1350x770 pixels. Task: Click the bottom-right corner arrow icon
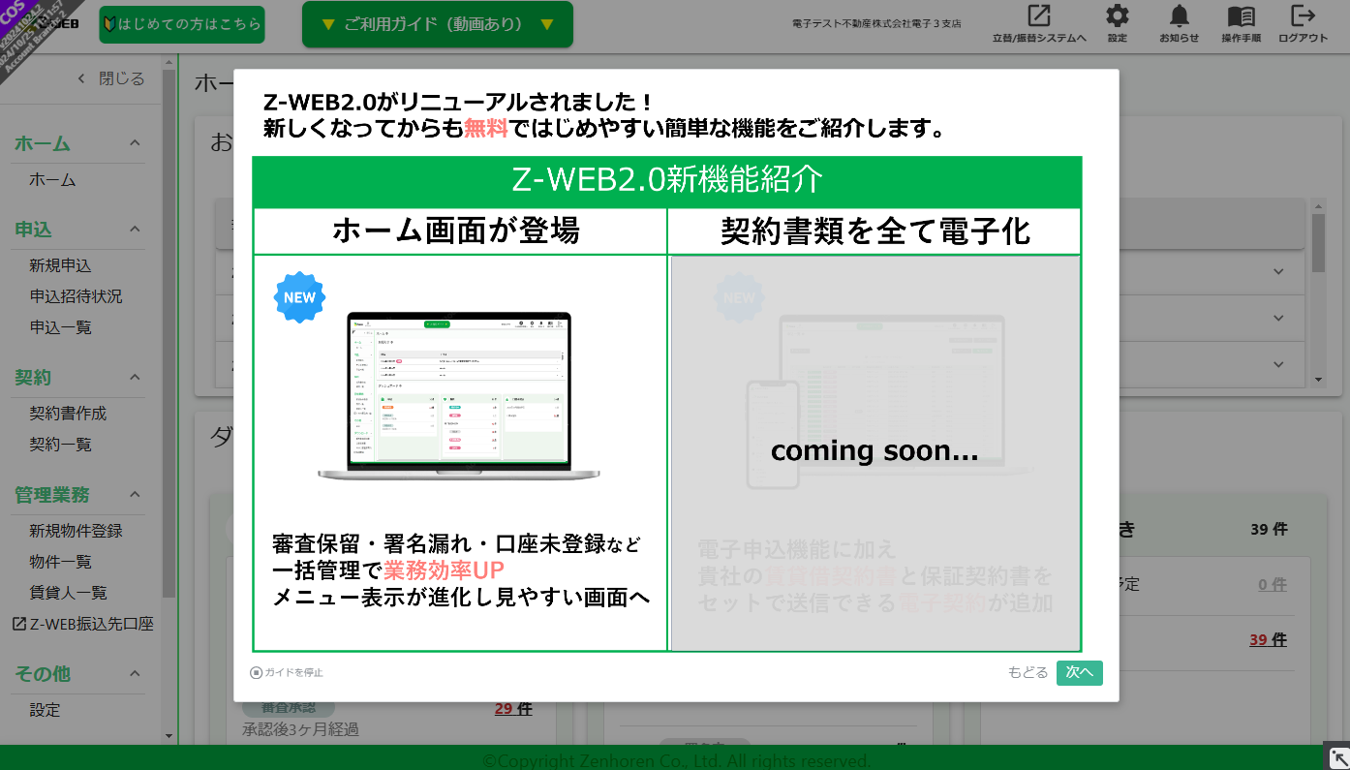[1338, 757]
